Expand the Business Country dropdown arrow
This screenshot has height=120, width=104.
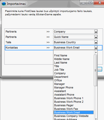[x=96, y=42]
